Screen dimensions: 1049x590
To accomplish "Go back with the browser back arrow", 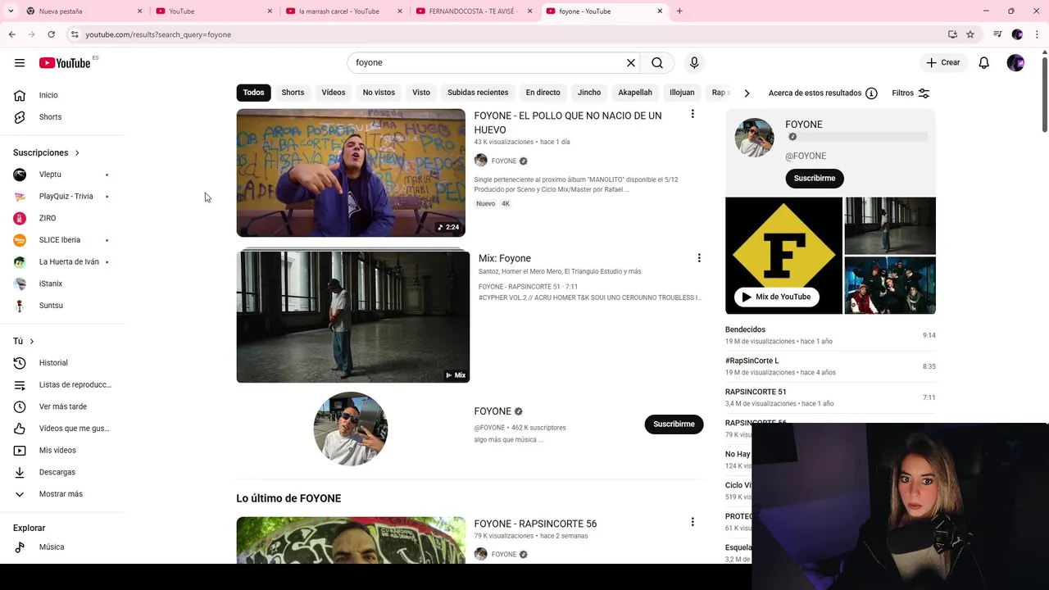I will click(x=11, y=34).
